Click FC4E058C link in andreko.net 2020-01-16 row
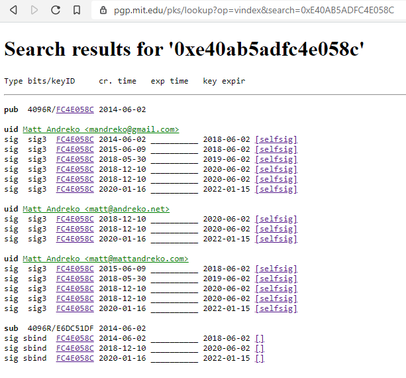Viewport: 406px width, 378px height. pos(75,239)
